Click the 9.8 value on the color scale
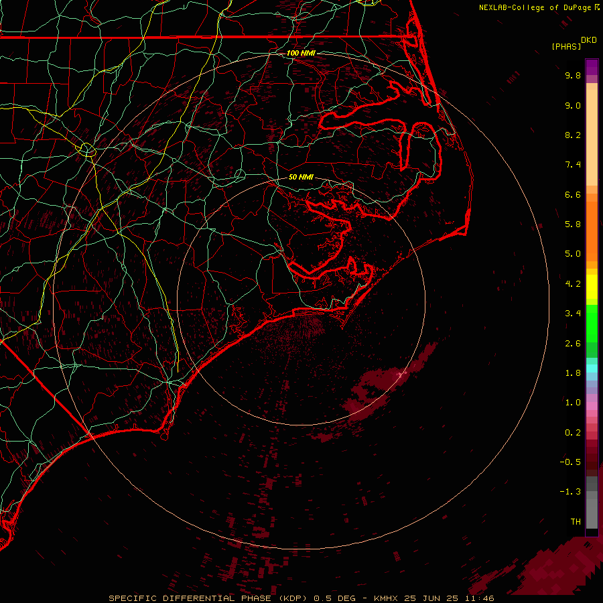The image size is (603, 603). [573, 75]
